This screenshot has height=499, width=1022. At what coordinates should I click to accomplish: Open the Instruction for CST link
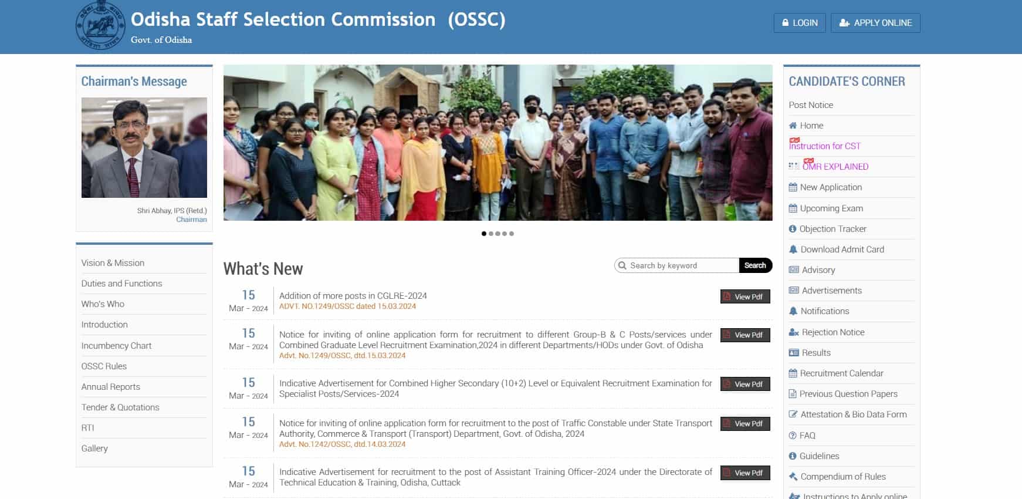[824, 146]
